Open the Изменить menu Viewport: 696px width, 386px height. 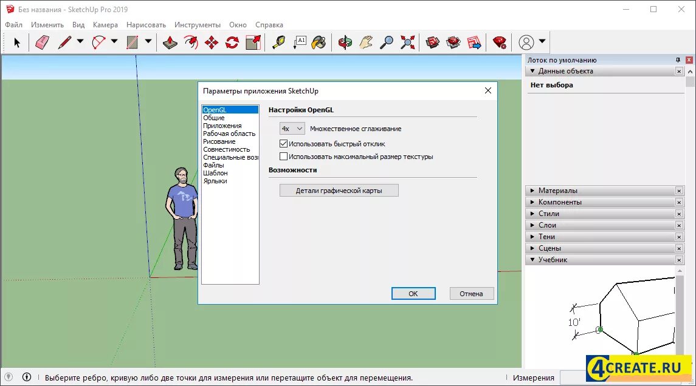coord(47,25)
